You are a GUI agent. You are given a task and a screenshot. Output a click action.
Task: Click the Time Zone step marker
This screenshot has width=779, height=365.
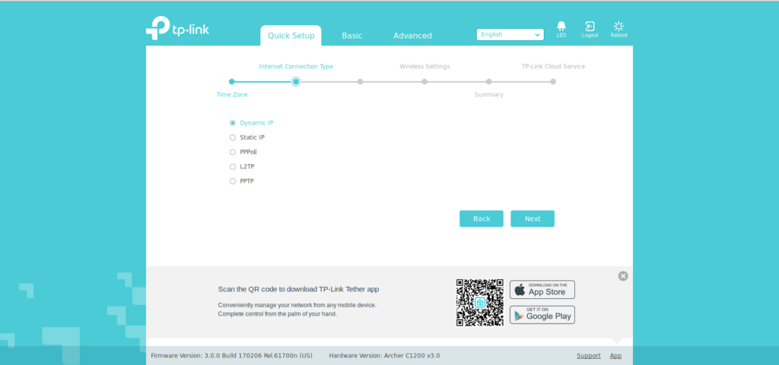coord(232,81)
